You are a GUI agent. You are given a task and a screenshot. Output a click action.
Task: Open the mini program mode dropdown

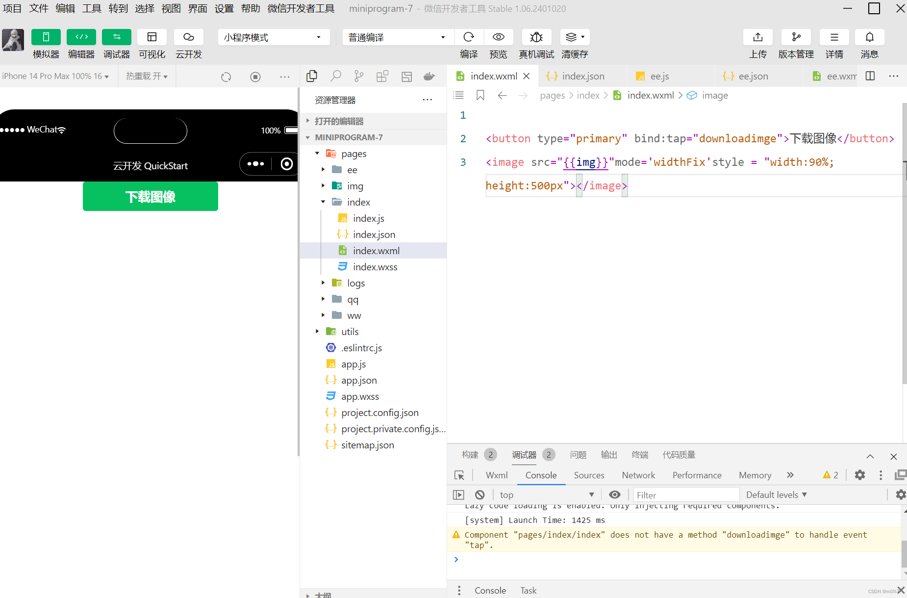[274, 37]
